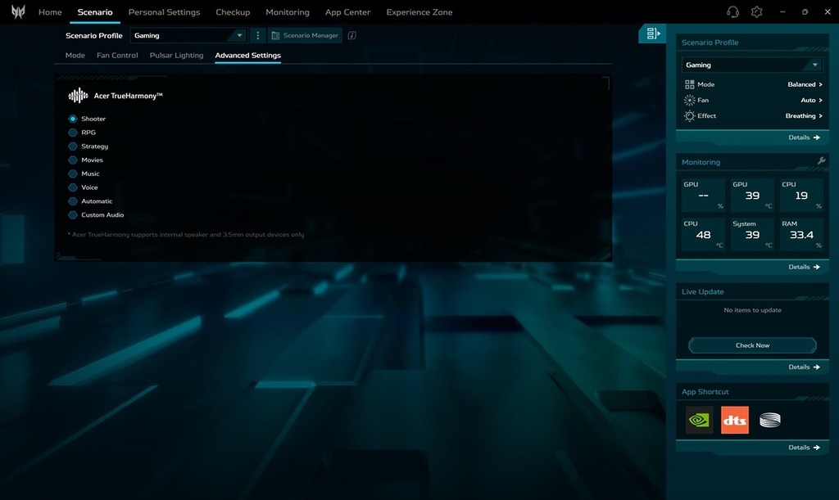Launch the NVIDIA app shortcut
This screenshot has height=500, width=839.
coord(700,420)
